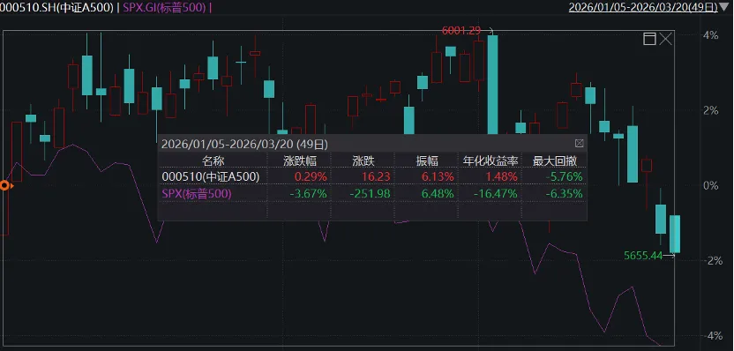Click the last cyan candle near 5655.44
The image size is (734, 351).
click(x=675, y=234)
